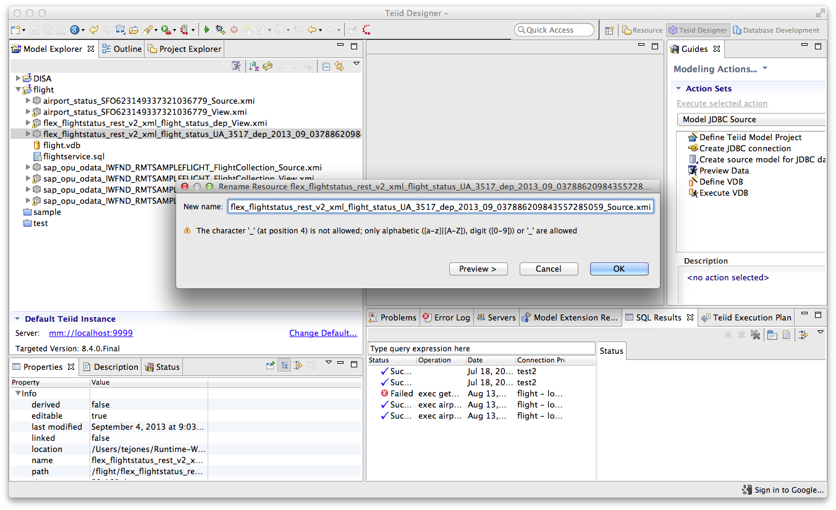The image size is (836, 510).
Task: Switch to the Project Explorer tab
Action: tap(184, 49)
